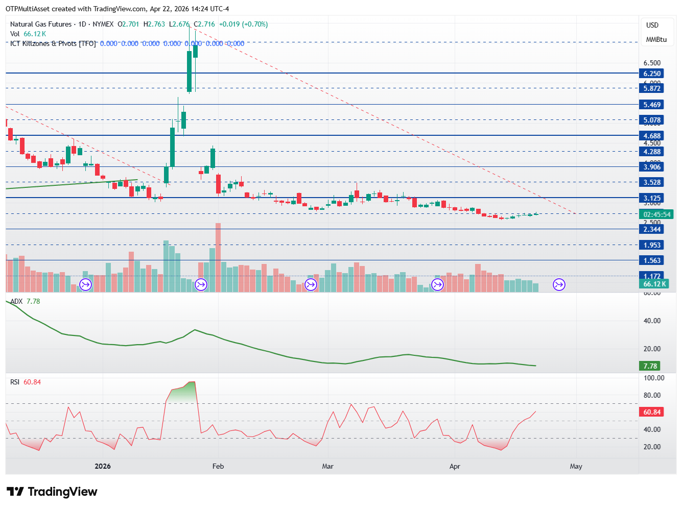The width and height of the screenshot is (682, 509).
Task: Click the contract rollover marker before 2026
Action: pos(85,284)
